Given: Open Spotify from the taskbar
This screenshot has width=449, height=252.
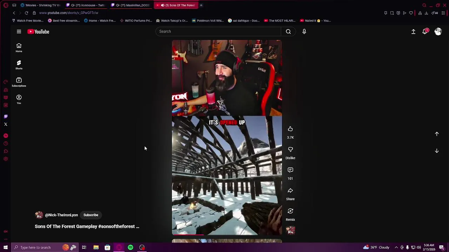Looking at the screenshot, I should (130, 247).
